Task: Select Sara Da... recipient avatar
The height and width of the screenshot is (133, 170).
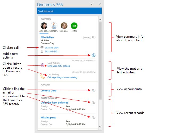Action: [64, 26]
